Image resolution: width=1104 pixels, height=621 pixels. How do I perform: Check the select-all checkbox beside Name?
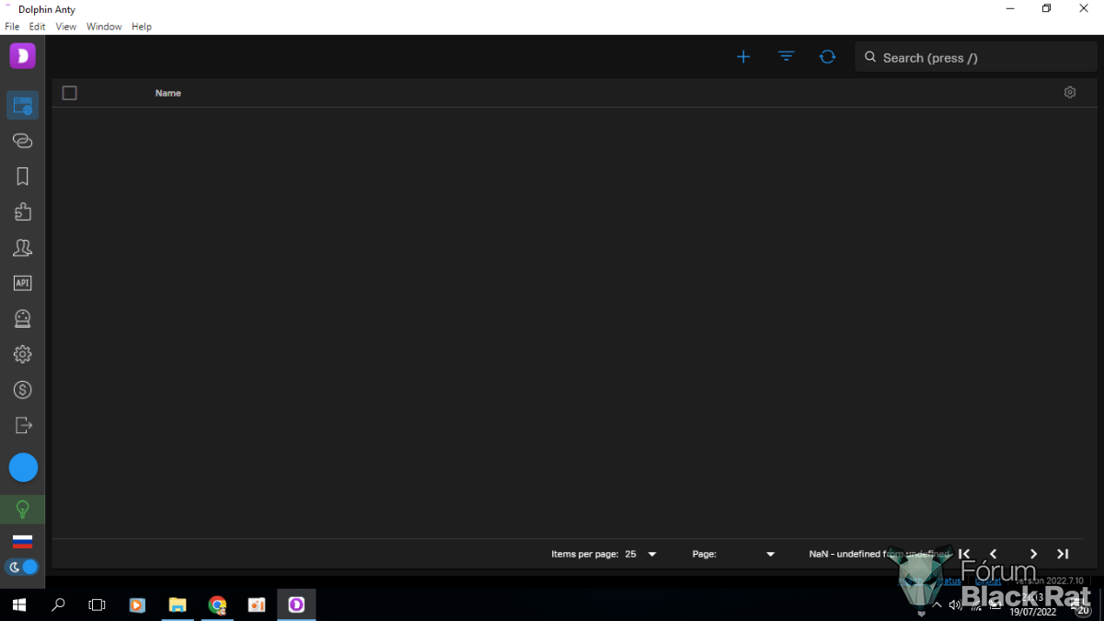pos(70,93)
